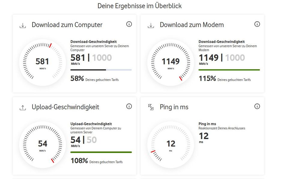
Task: Open the info tooltip for Download zum Modem
Action: [x=257, y=24]
